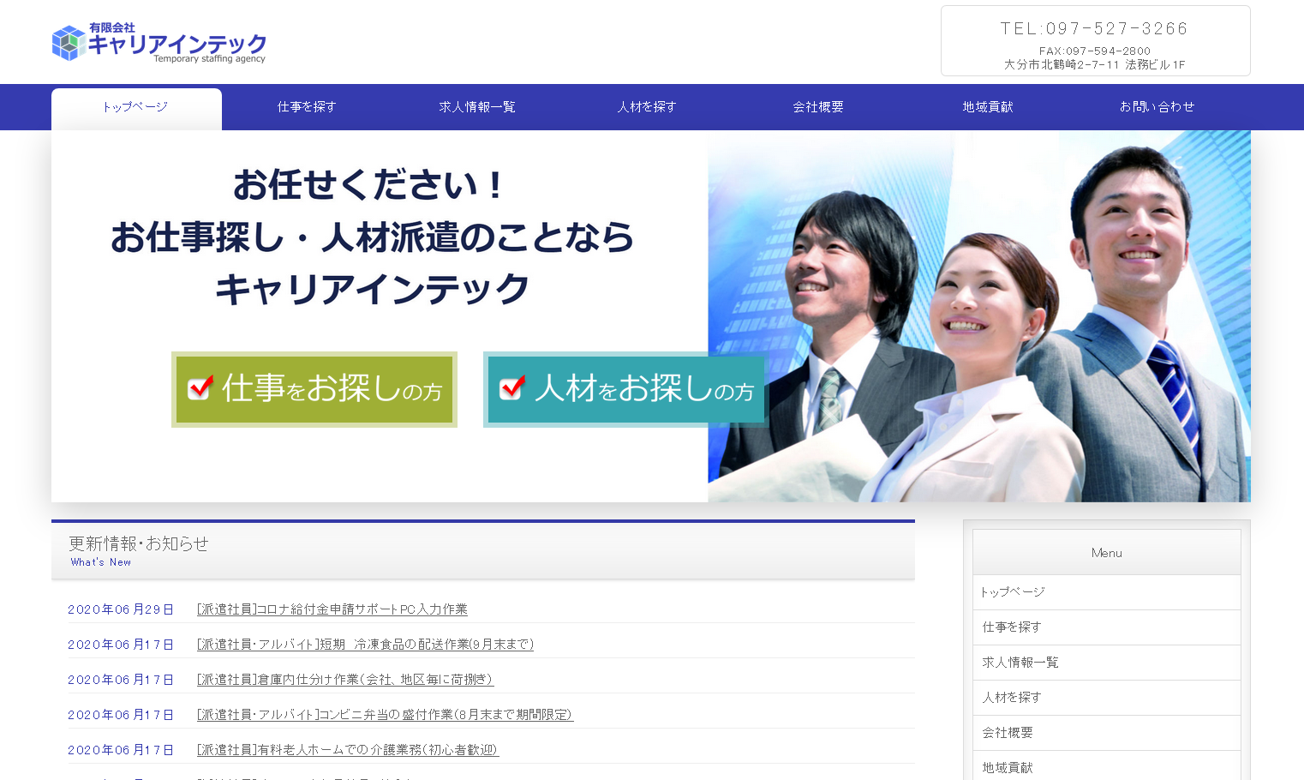Open the 倉庫内仕分け作業 job posting link

[344, 680]
